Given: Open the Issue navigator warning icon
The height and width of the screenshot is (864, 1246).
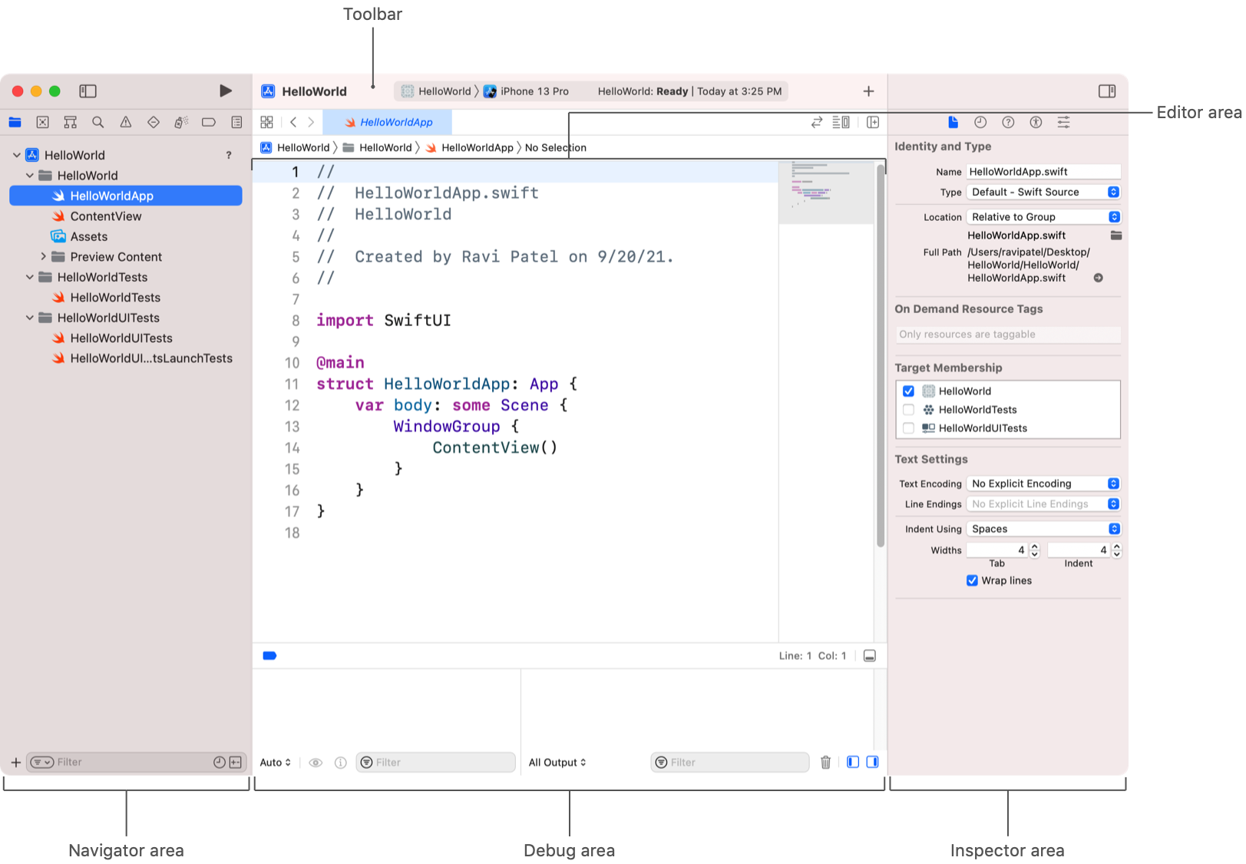Looking at the screenshot, I should coord(126,122).
